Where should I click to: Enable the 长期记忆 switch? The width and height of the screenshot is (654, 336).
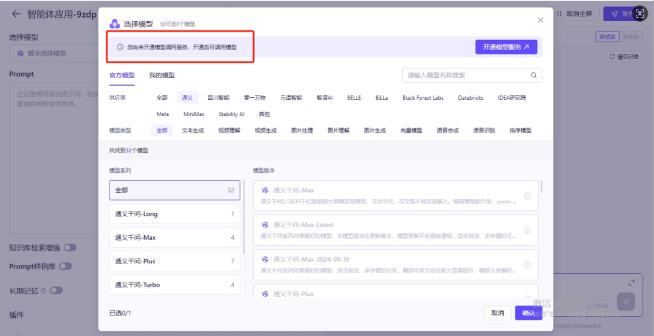[56, 291]
